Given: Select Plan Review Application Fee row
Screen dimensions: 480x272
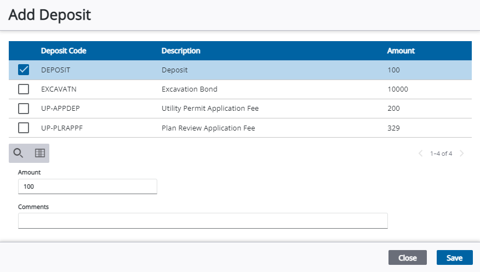Looking at the screenshot, I should click(208, 128).
